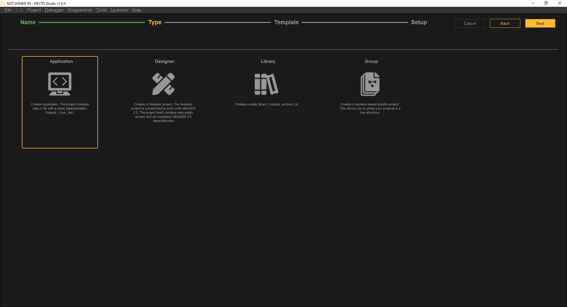This screenshot has height=307, width=567.
Task: Open the File menu
Action: tap(8, 10)
